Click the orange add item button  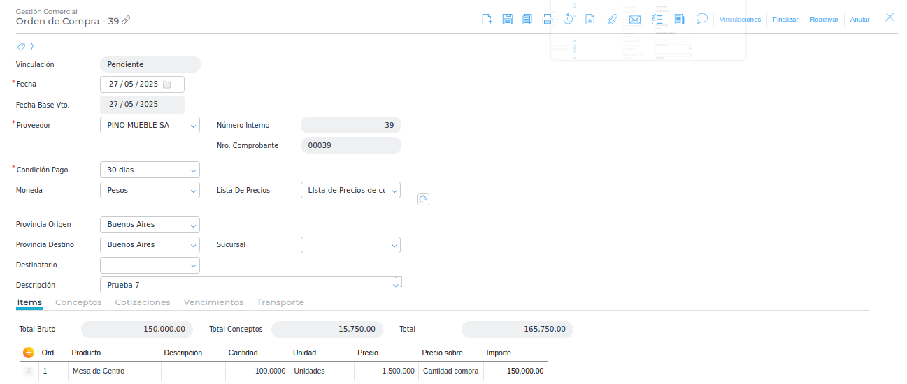[29, 353]
